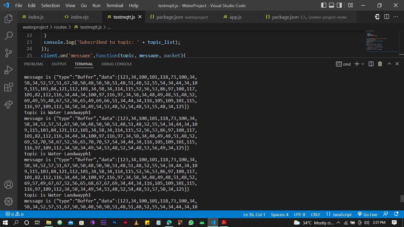Open the feedback icon in status bar

coord(386,214)
